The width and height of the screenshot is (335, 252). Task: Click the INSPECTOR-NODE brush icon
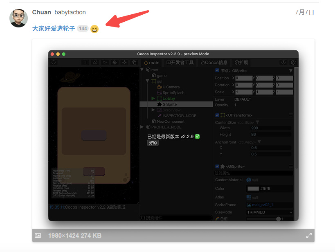tap(160, 116)
